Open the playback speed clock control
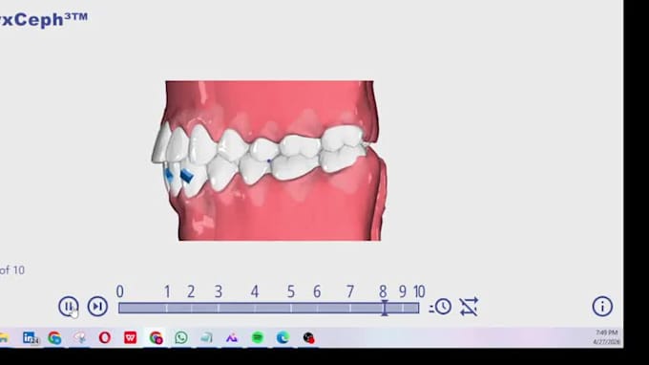The height and width of the screenshot is (365, 649). tap(441, 307)
